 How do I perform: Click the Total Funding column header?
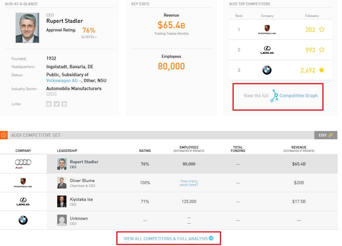tap(238, 149)
